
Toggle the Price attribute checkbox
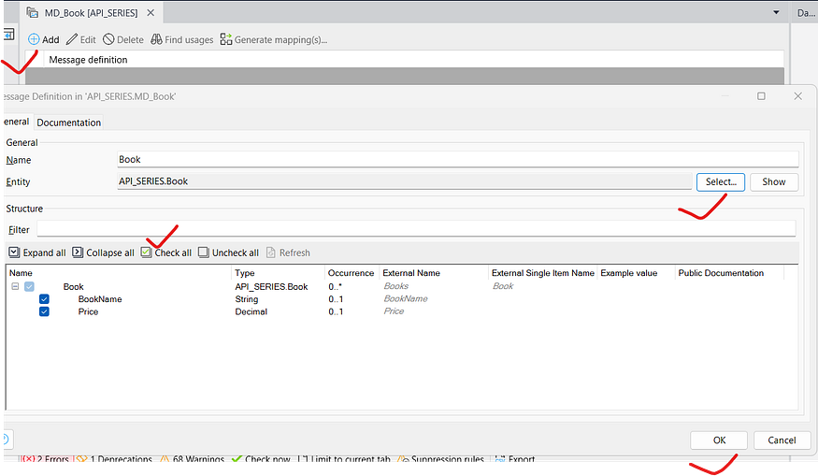click(x=44, y=311)
